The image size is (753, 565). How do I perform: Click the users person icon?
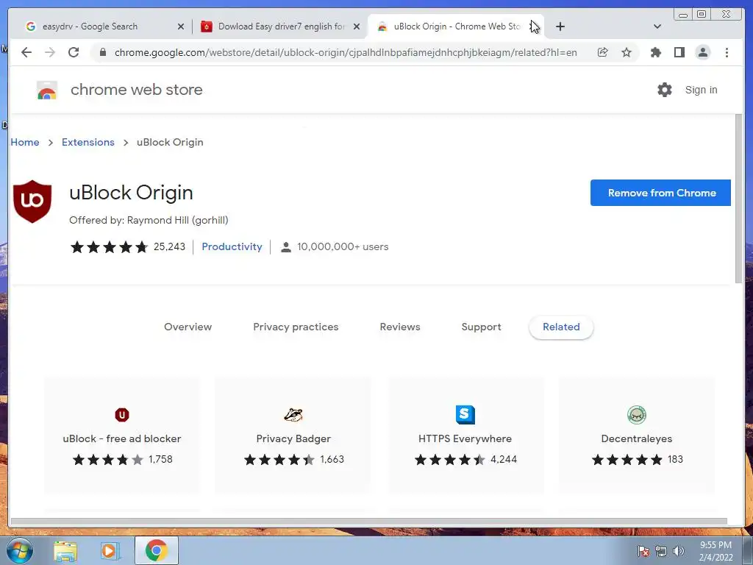(x=286, y=247)
